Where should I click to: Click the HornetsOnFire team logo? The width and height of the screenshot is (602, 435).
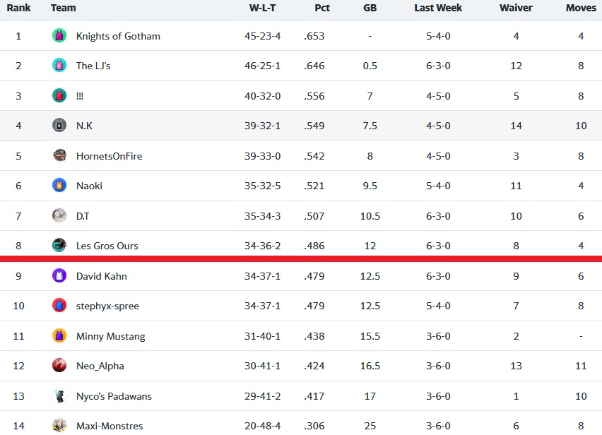pos(59,156)
